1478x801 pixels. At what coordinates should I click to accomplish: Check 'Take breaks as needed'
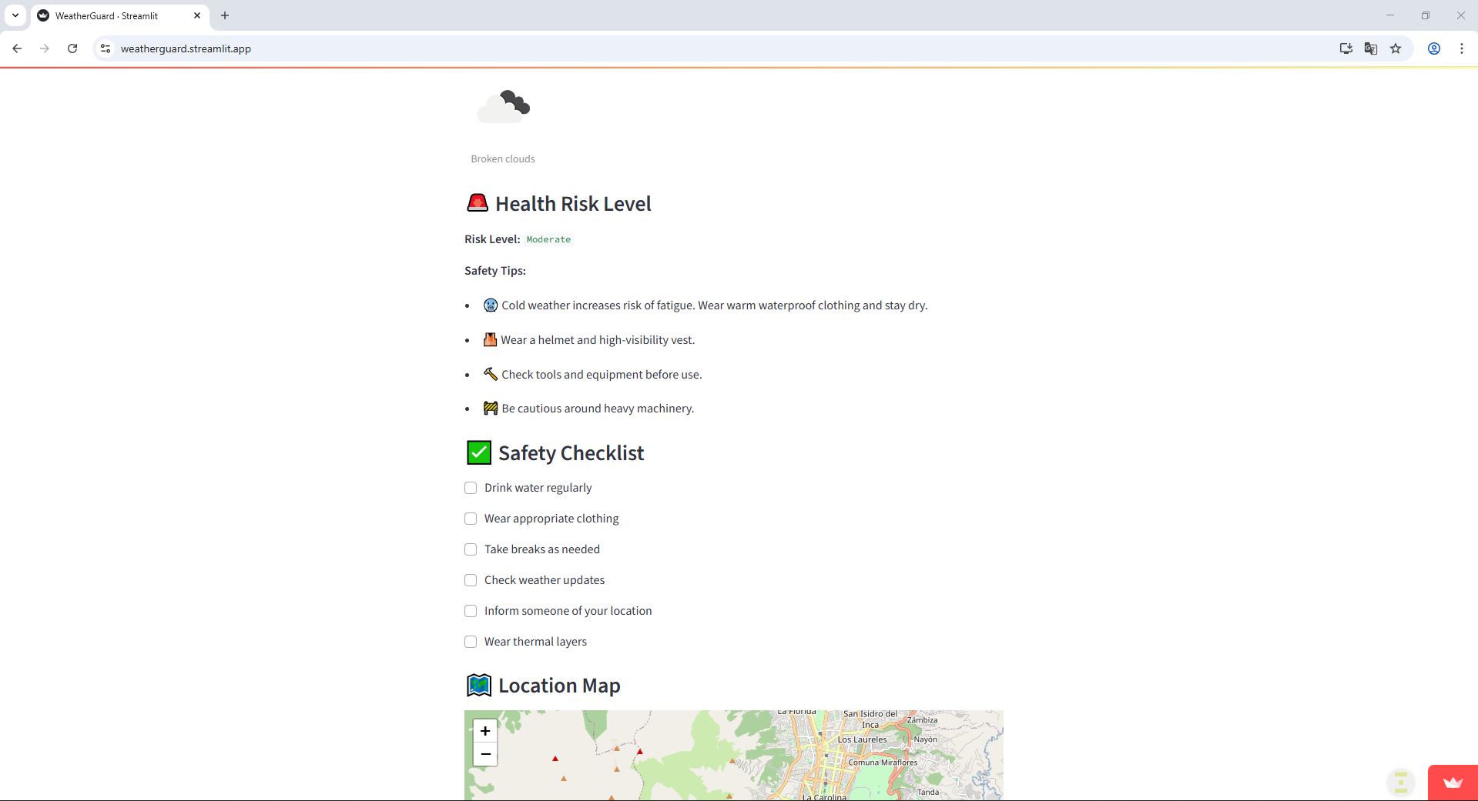pos(471,549)
